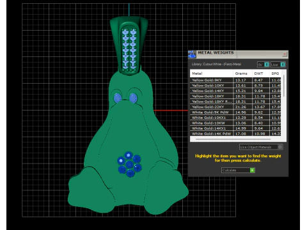The image size is (307, 230).
Task: Click the 13.61 grams value
Action: point(240,86)
